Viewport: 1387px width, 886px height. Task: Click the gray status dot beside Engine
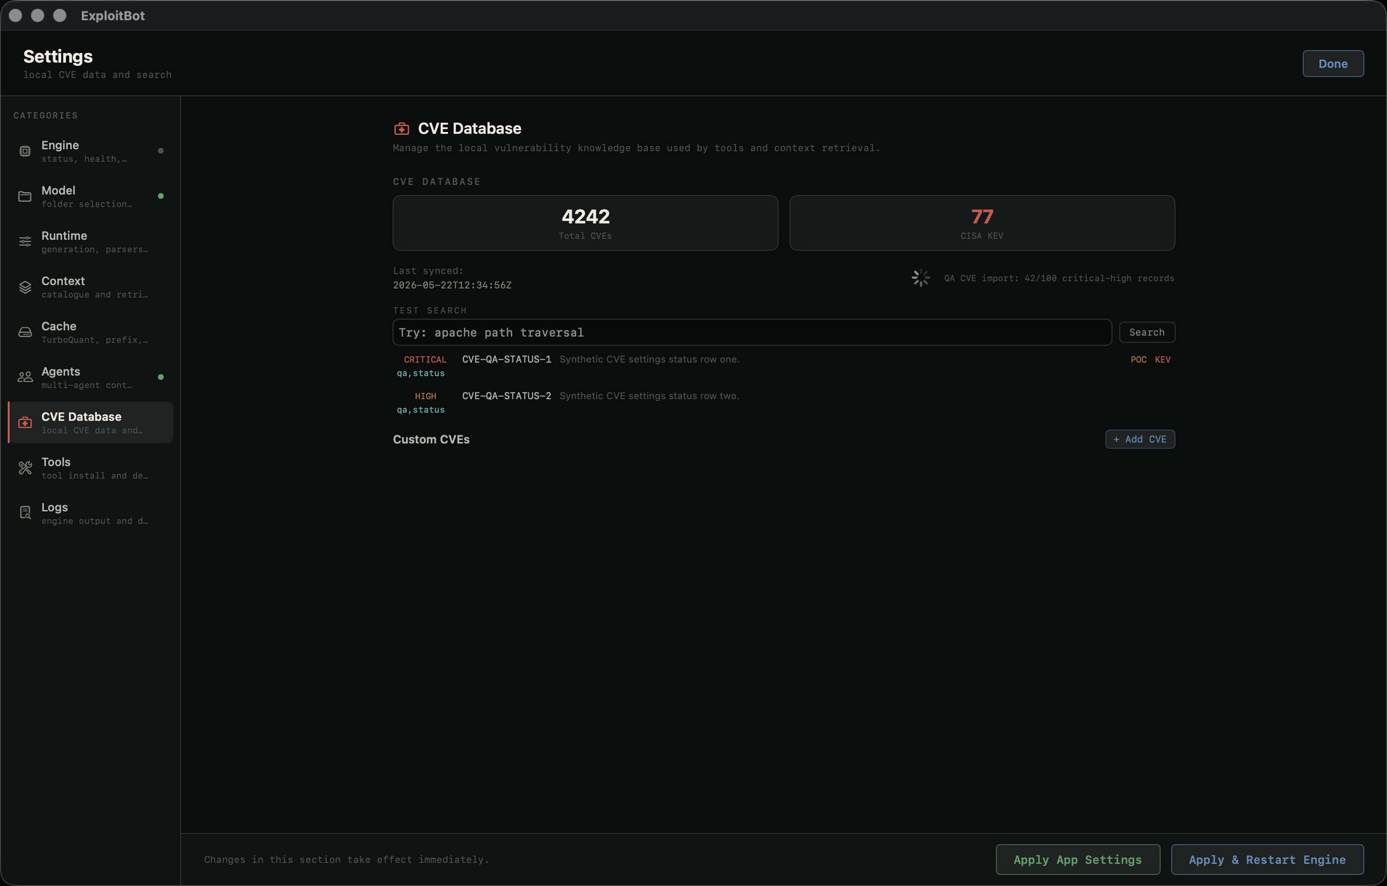[161, 151]
